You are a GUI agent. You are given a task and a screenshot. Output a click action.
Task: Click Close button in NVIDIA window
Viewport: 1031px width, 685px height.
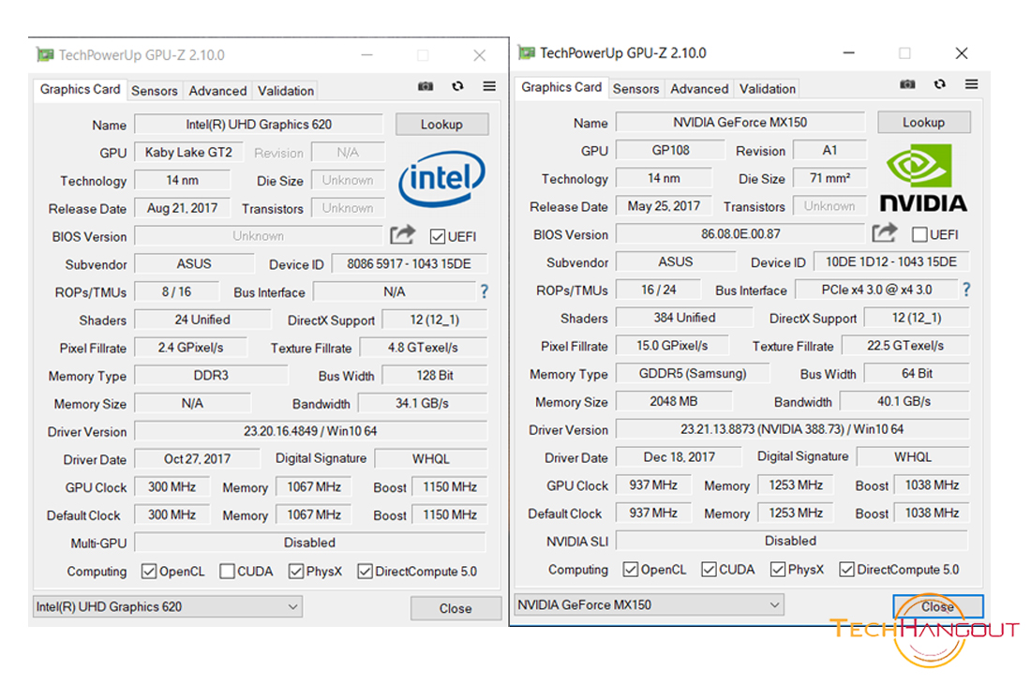(937, 607)
